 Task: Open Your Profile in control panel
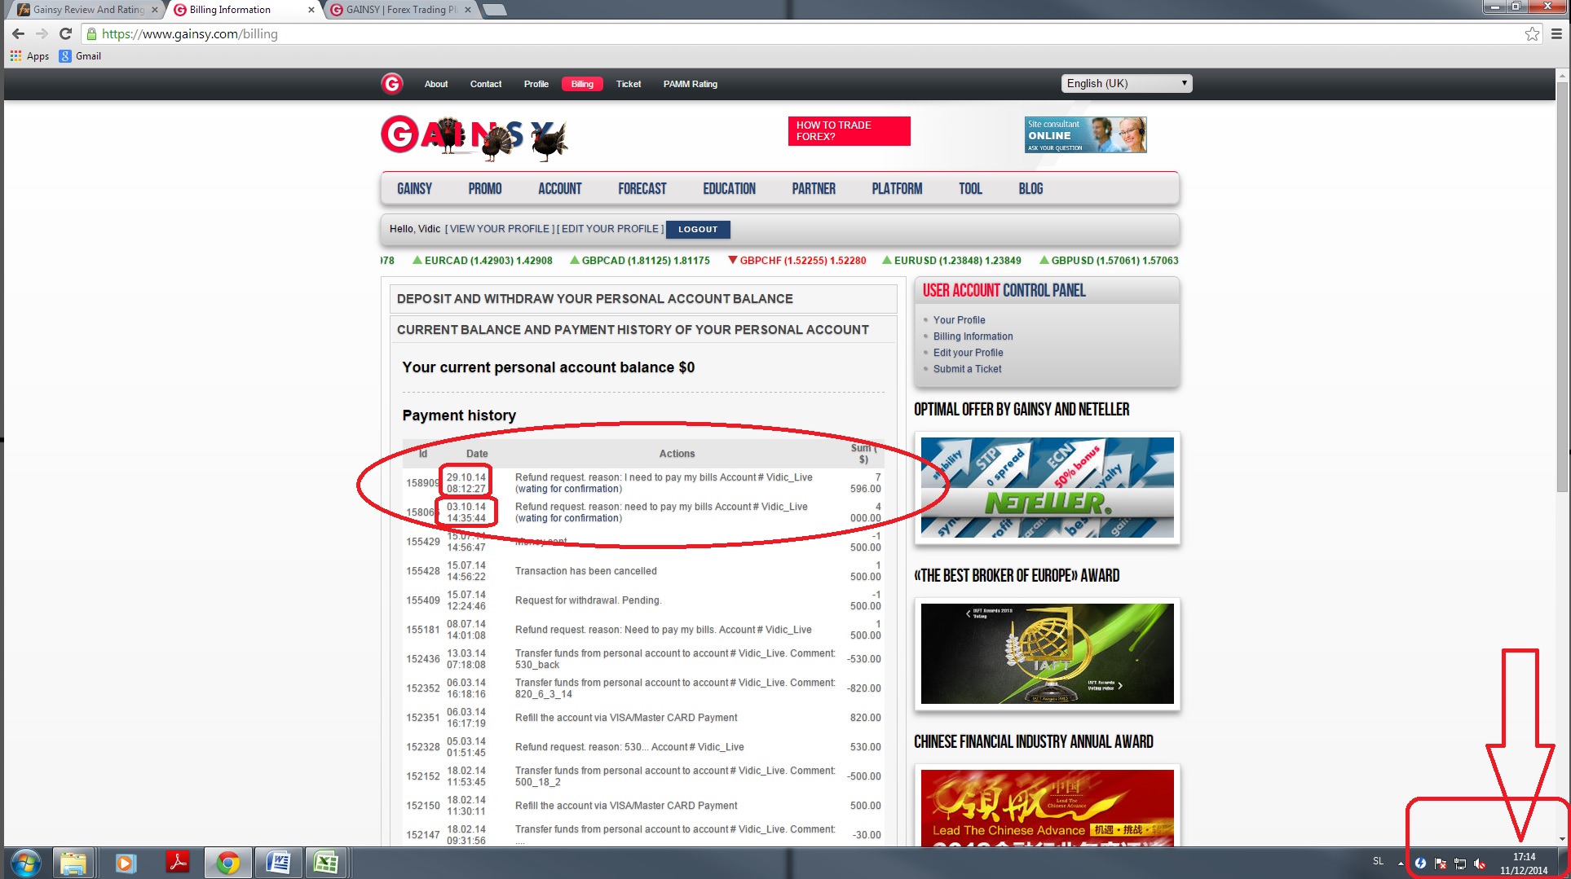[959, 320]
